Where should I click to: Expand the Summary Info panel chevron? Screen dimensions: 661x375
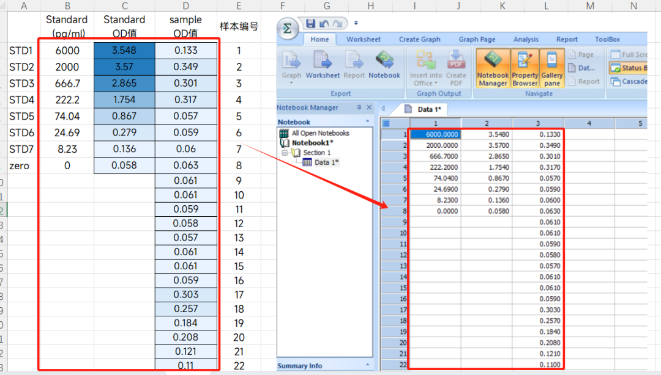368,365
